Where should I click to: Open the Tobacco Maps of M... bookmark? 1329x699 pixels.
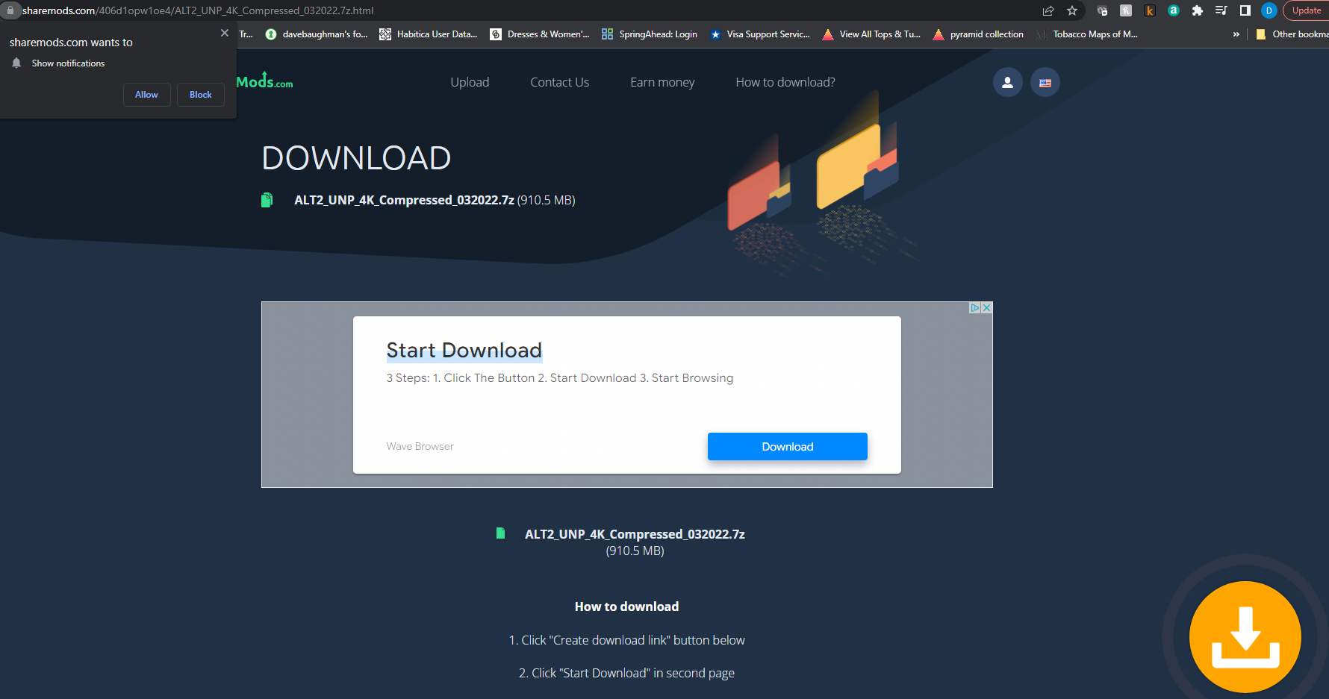pos(1087,34)
